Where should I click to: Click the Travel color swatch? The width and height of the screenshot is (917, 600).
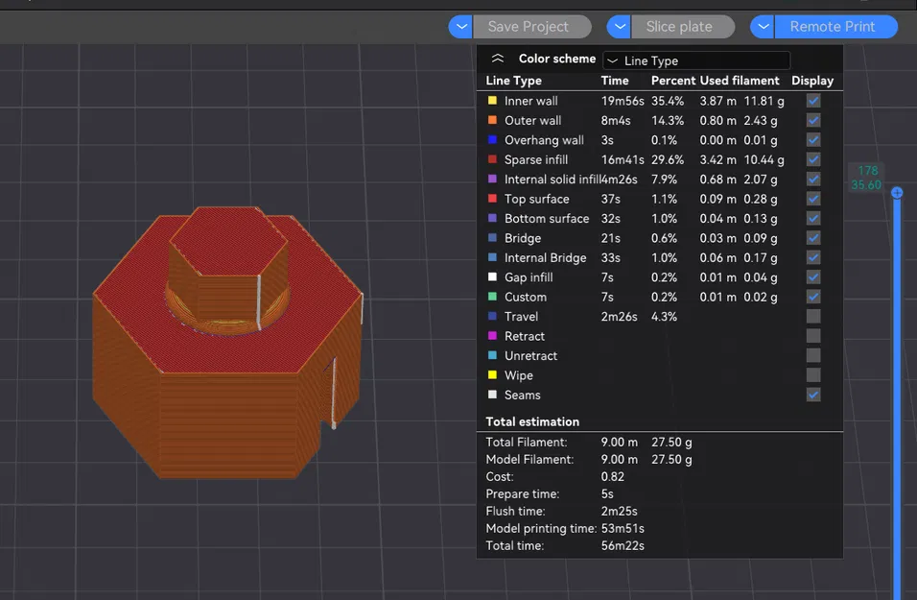coord(492,316)
